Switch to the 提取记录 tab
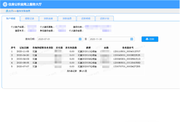 click(x=30, y=18)
